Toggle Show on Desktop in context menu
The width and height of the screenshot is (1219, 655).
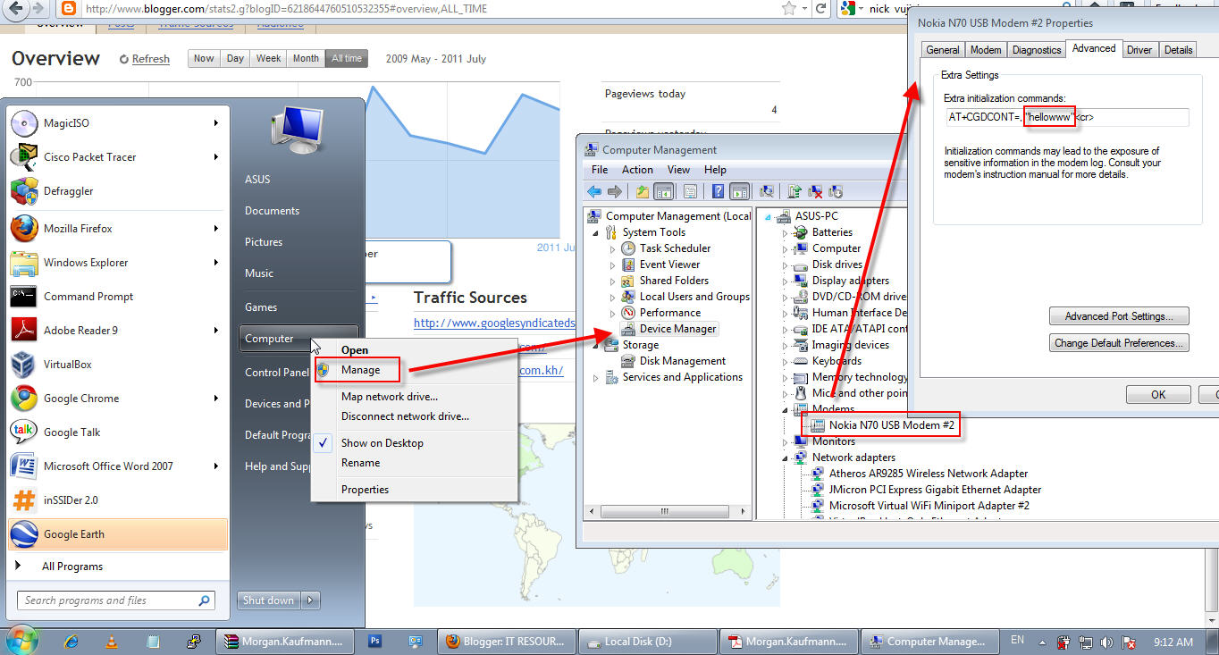(x=383, y=442)
